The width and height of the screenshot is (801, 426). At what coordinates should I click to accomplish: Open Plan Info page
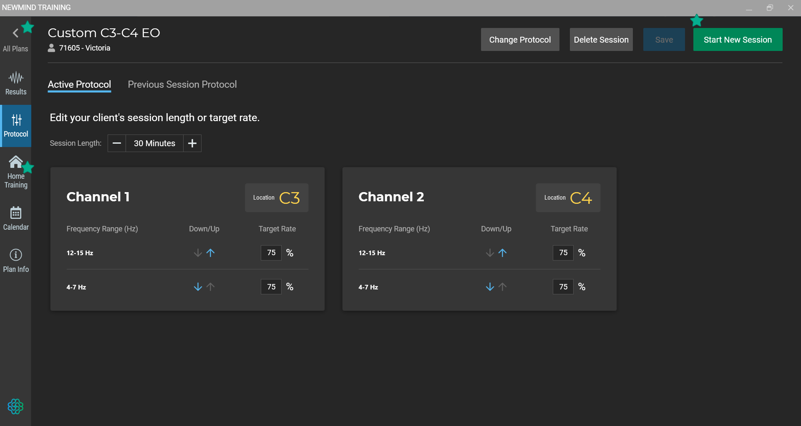15,261
